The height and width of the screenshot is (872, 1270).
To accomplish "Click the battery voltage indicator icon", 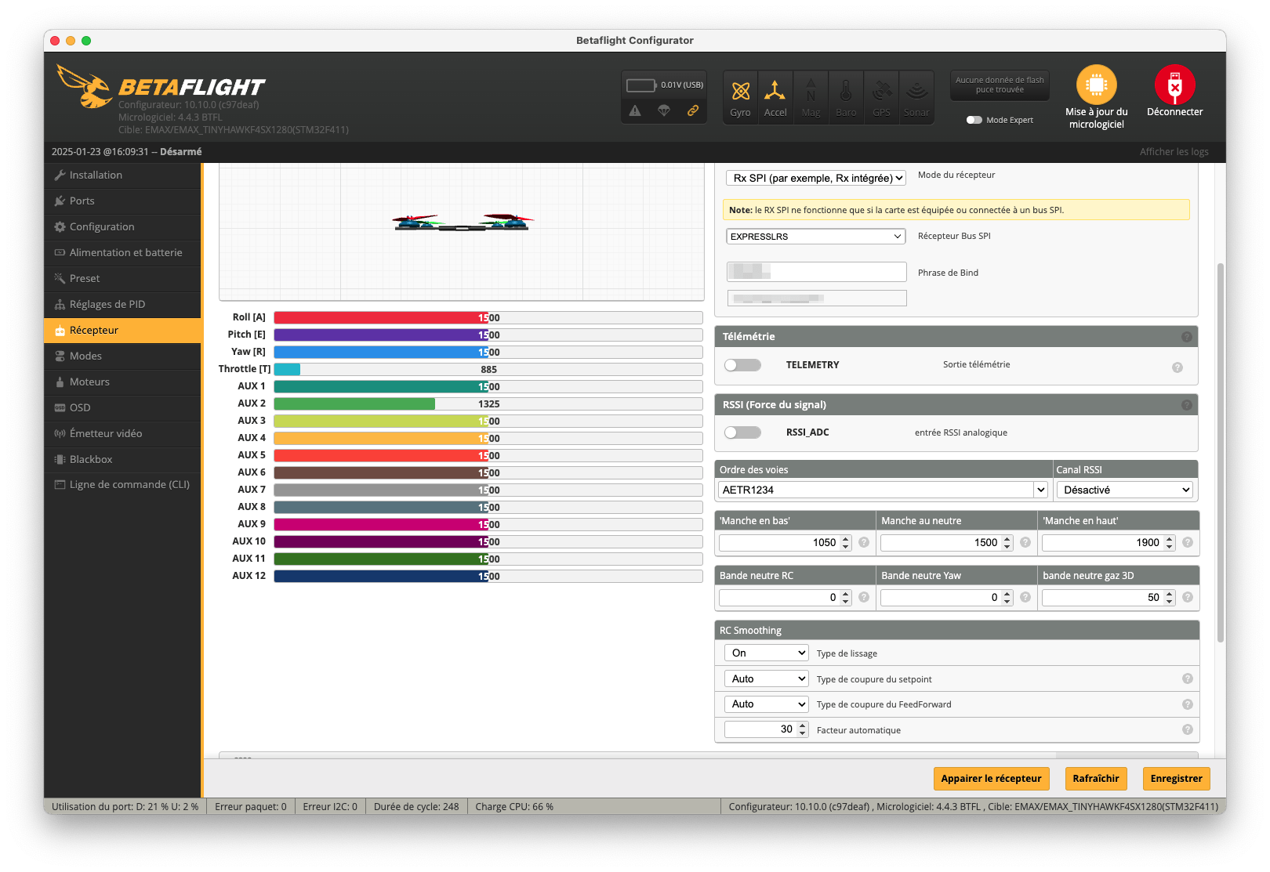I will [641, 85].
